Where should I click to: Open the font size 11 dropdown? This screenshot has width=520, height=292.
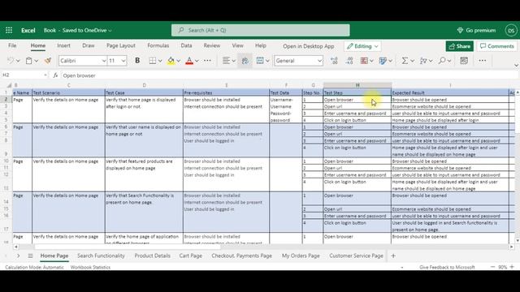pos(123,61)
